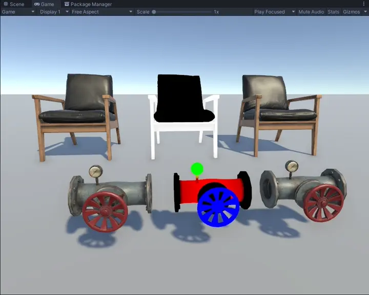Switch to the Scene tab

coord(14,4)
